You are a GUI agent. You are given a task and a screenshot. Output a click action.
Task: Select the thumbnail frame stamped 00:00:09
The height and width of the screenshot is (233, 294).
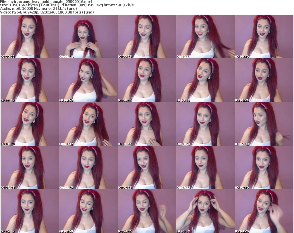coord(30,36)
